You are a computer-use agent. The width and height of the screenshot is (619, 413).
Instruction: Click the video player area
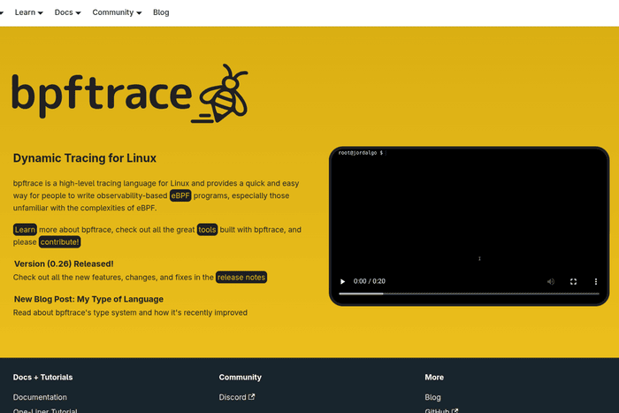pos(469,226)
